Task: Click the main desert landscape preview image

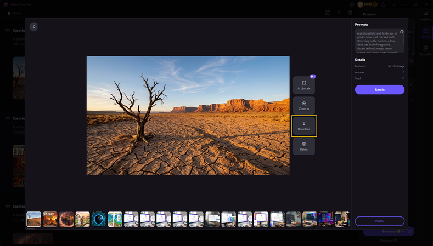Action: click(x=188, y=115)
